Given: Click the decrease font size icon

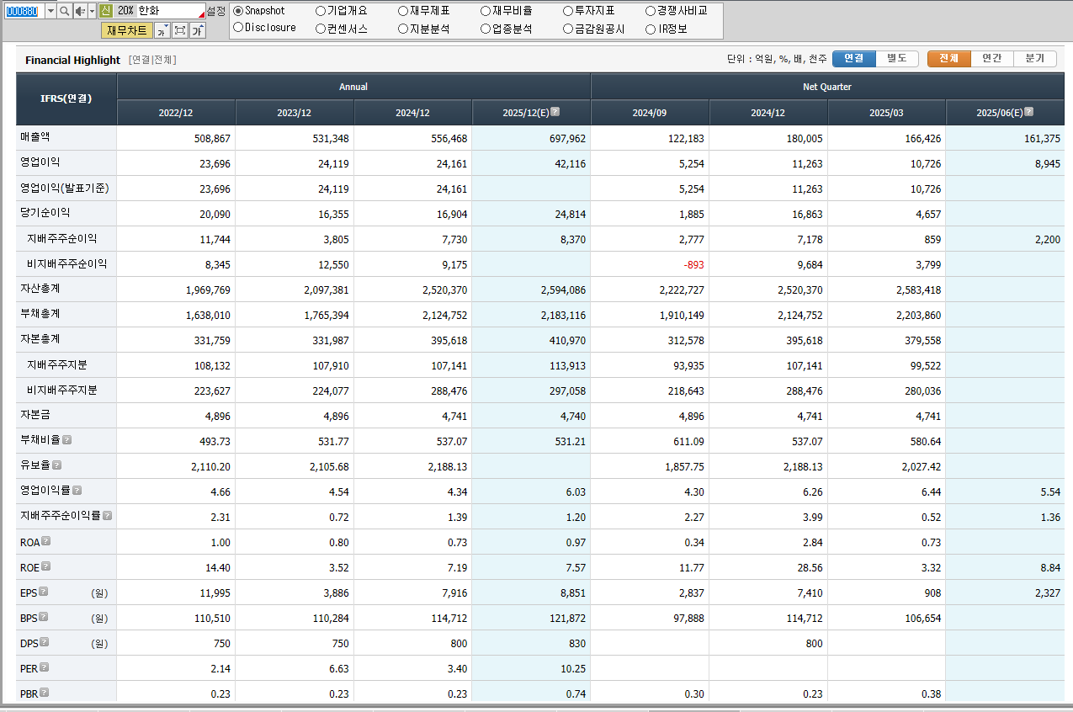Looking at the screenshot, I should 162,30.
